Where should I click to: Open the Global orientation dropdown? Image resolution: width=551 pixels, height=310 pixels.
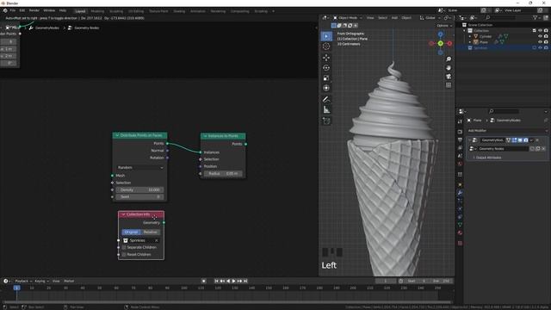430,17
